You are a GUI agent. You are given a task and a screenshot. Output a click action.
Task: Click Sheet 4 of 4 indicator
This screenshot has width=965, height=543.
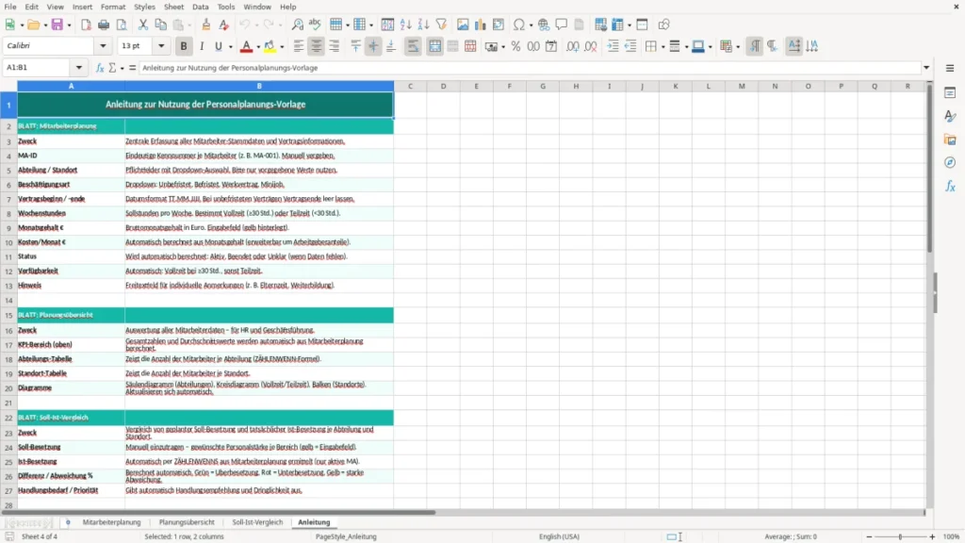click(40, 536)
